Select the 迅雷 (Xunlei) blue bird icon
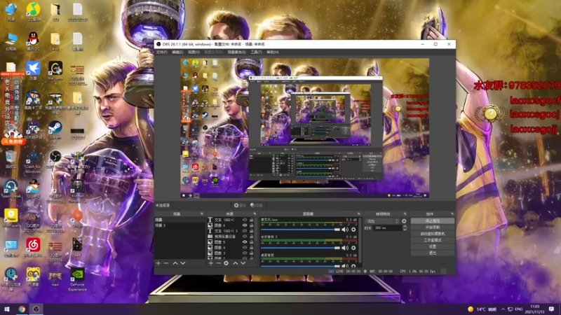Screen dimensions: 561x315 (33, 71)
